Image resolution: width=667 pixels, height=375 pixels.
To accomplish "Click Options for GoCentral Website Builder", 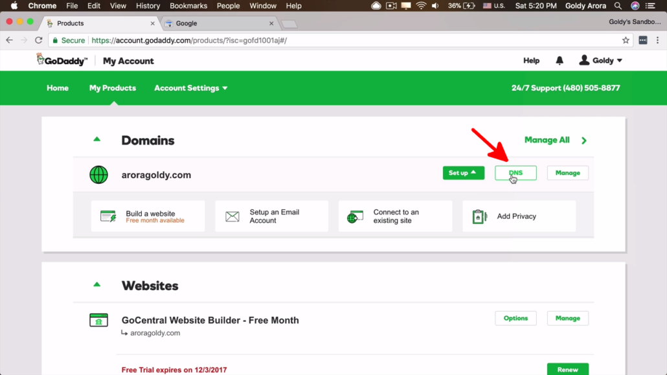I will (x=515, y=319).
